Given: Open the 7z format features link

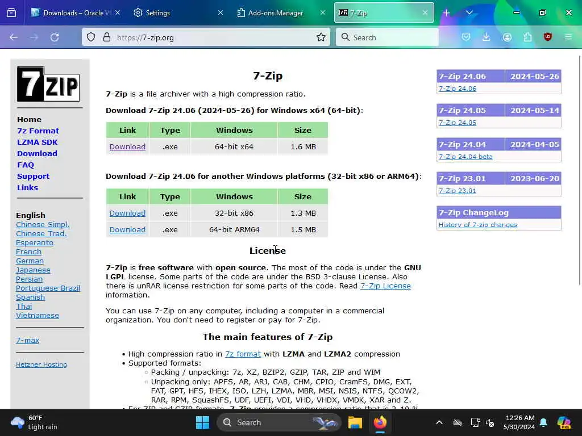Looking at the screenshot, I should tap(243, 354).
